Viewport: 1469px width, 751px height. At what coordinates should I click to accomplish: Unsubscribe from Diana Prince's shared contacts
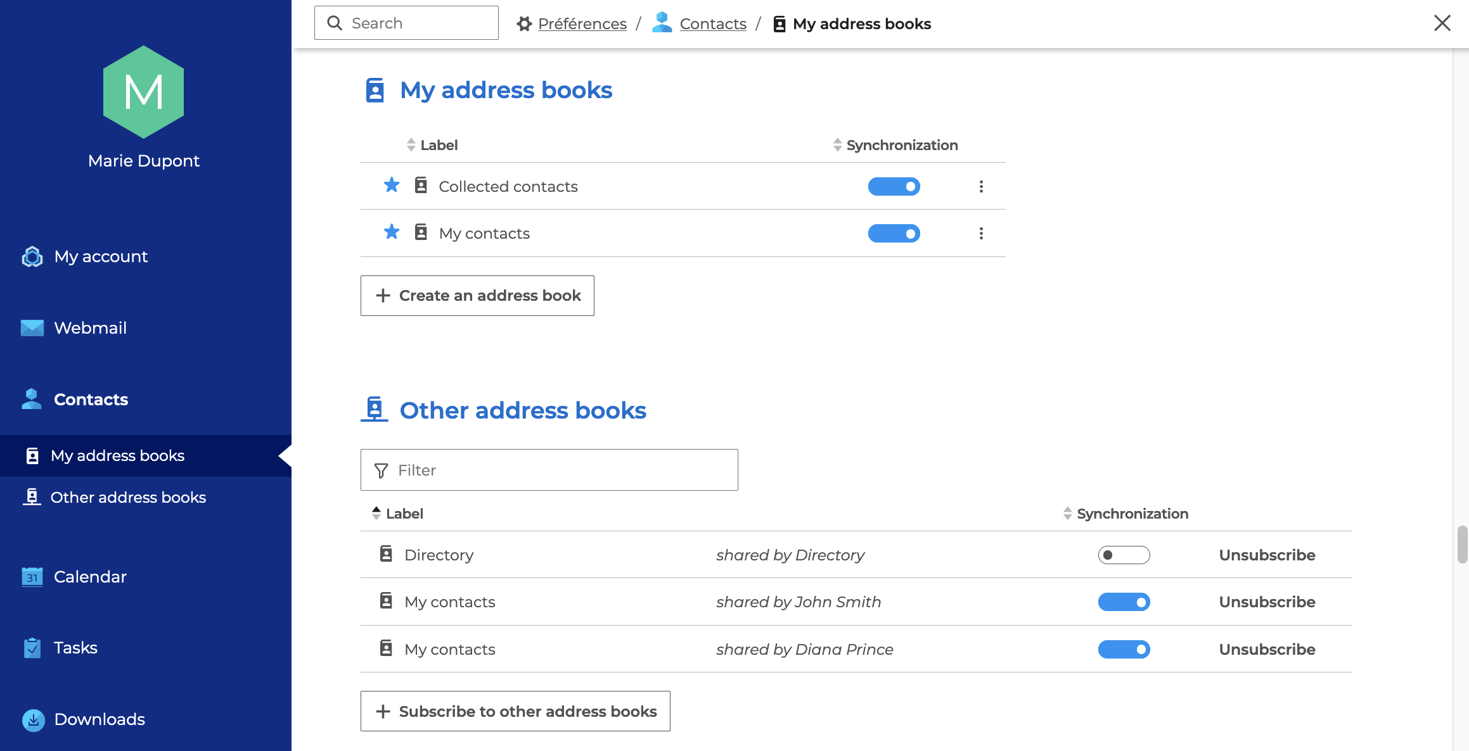click(1267, 650)
